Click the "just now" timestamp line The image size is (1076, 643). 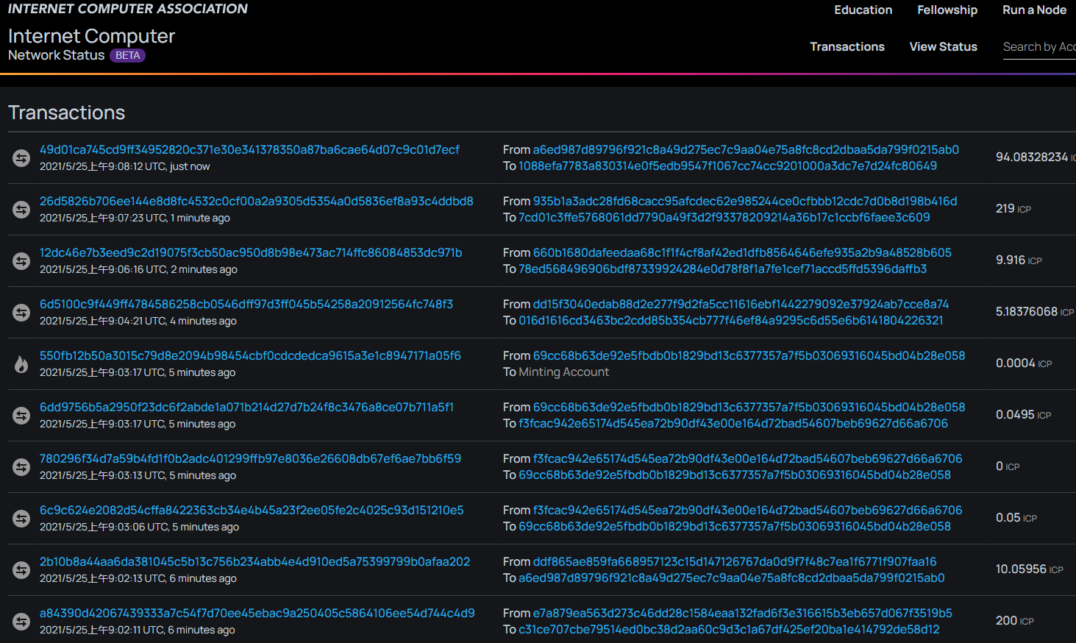(x=124, y=167)
